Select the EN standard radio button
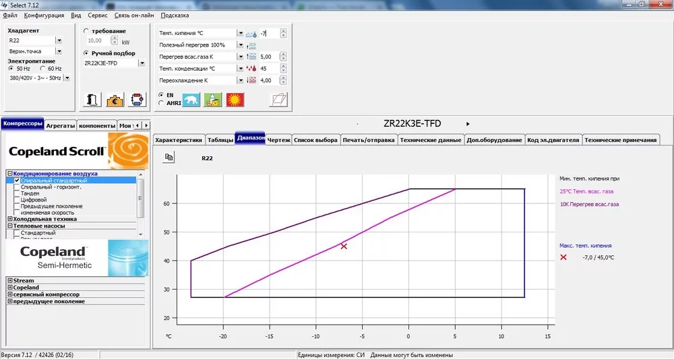Image resolution: width=674 pixels, height=359 pixels. tap(161, 95)
